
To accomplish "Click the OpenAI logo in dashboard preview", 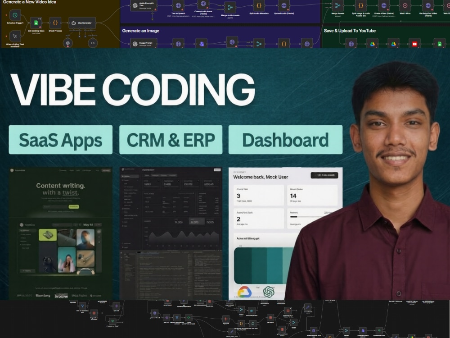I will tap(269, 292).
